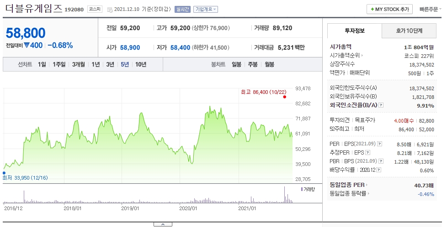Open help icon next to PER EPS(2021.09)
This screenshot has height=227, width=447.
[379, 144]
